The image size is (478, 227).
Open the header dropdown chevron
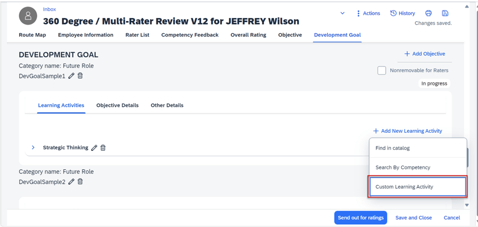(x=342, y=13)
